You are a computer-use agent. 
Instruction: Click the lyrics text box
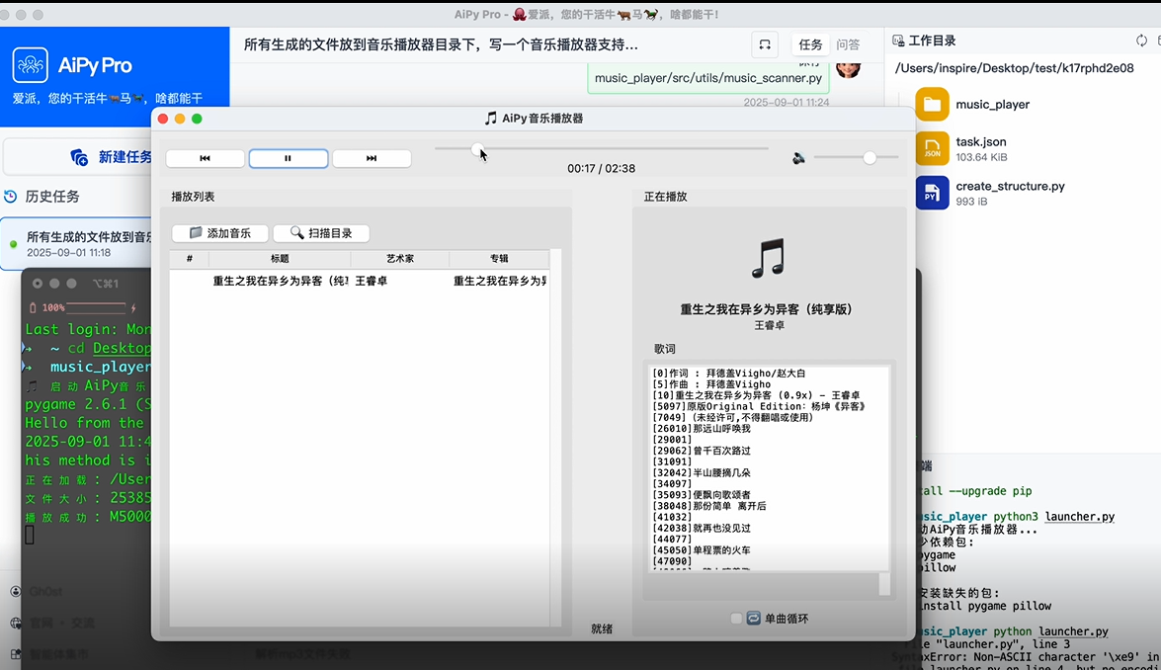[x=769, y=467]
